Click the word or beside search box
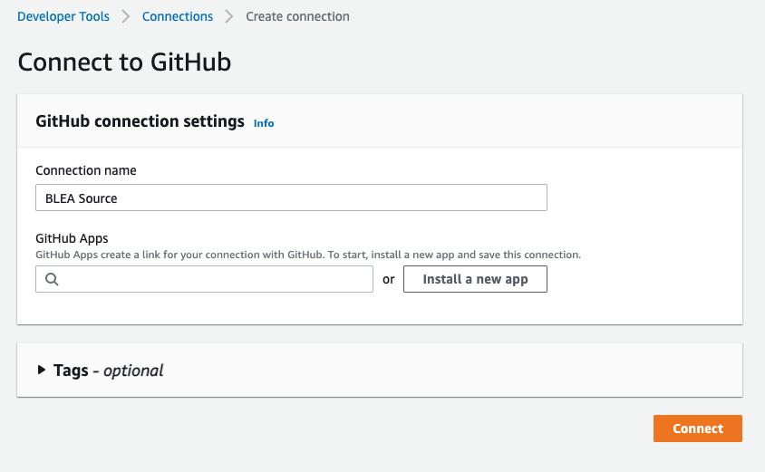 pyautogui.click(x=388, y=279)
